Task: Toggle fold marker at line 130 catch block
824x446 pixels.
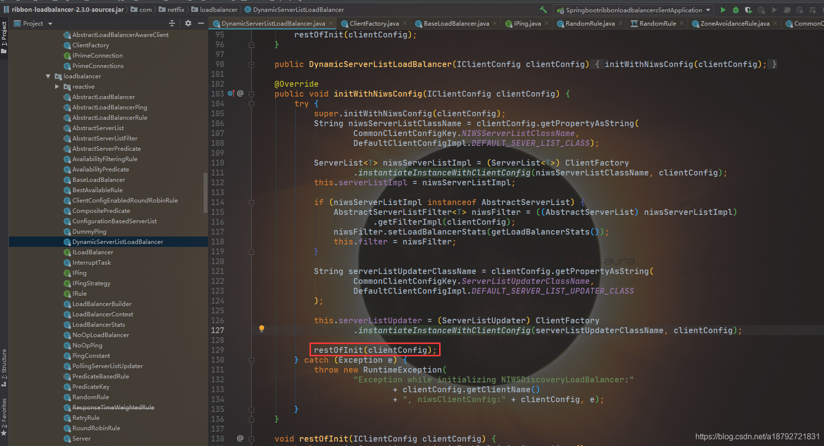Action: click(251, 360)
